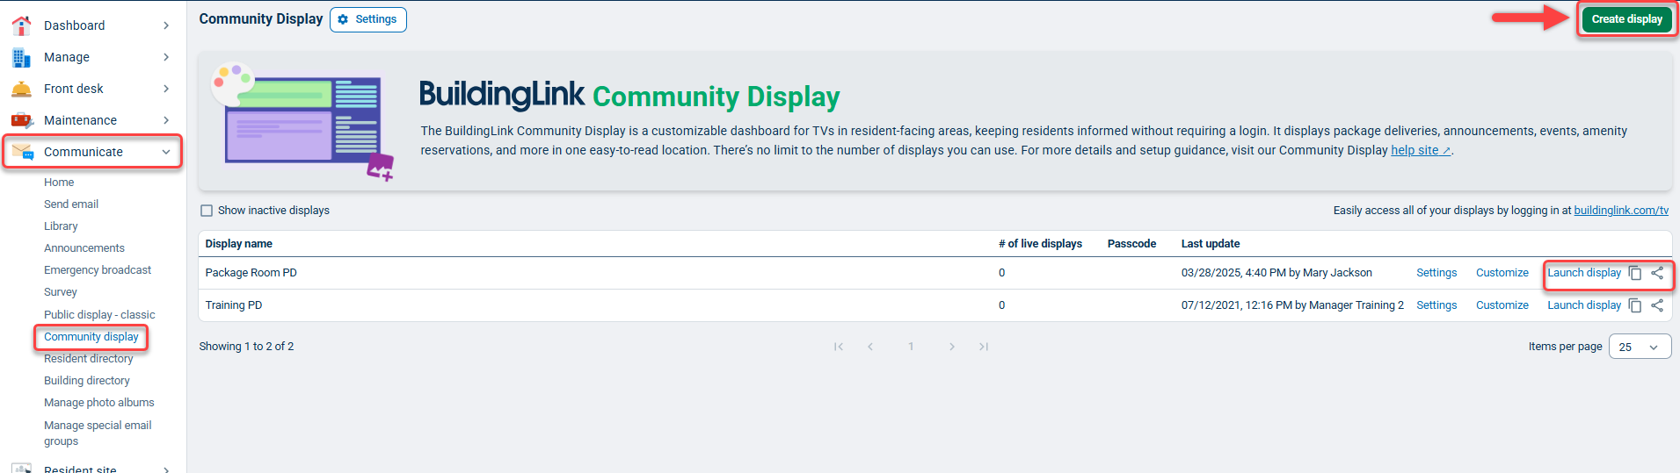Click Display name column header
The width and height of the screenshot is (1680, 473).
pyautogui.click(x=239, y=244)
